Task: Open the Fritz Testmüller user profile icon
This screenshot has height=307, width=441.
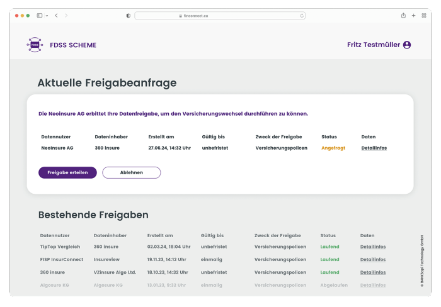Action: click(407, 45)
